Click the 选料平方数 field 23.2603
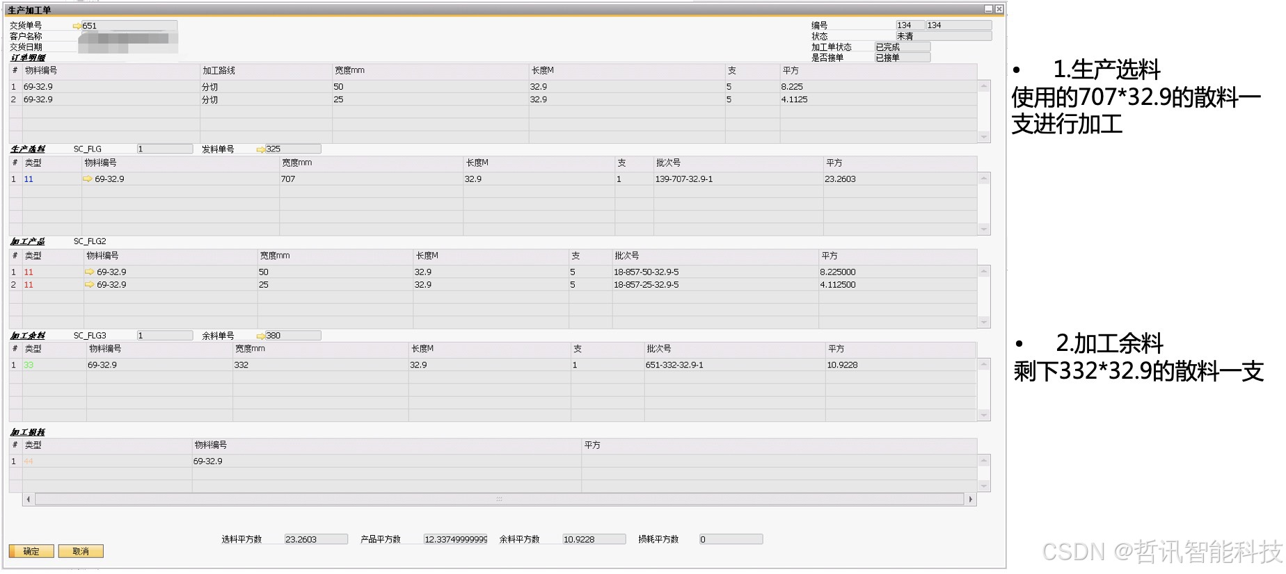The height and width of the screenshot is (574, 1286). coord(316,539)
